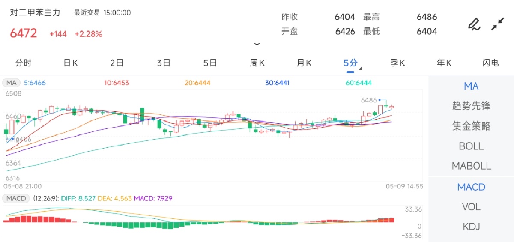Open the drawing pen tool

coord(474,24)
